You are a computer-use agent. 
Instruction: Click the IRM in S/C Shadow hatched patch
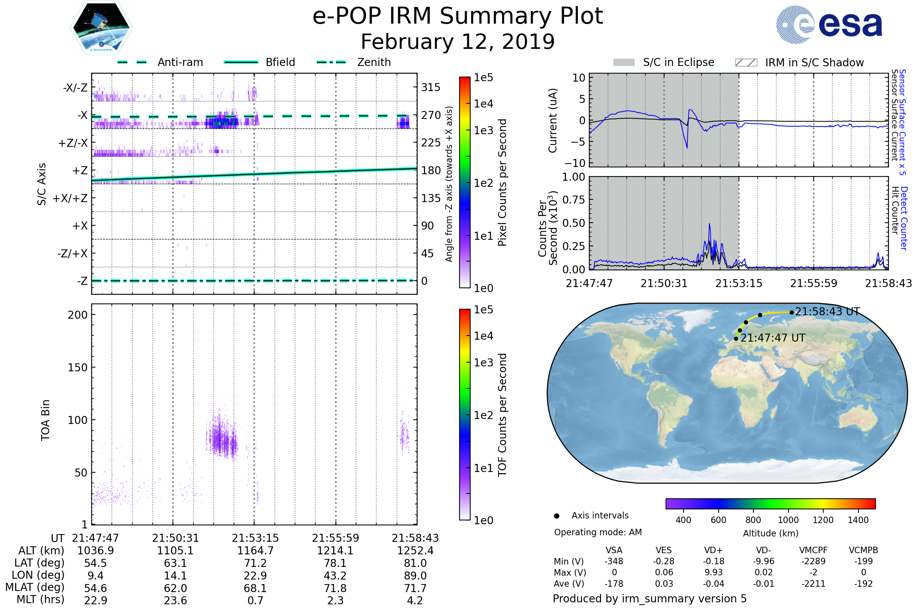click(746, 63)
